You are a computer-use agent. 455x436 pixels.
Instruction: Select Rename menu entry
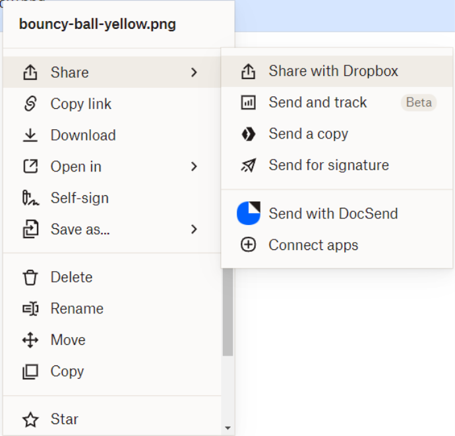(x=112, y=309)
